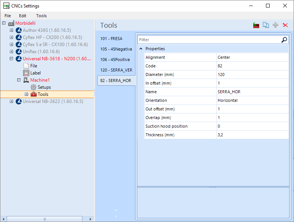Click the Machine1 icon in the tree

(x=26, y=80)
